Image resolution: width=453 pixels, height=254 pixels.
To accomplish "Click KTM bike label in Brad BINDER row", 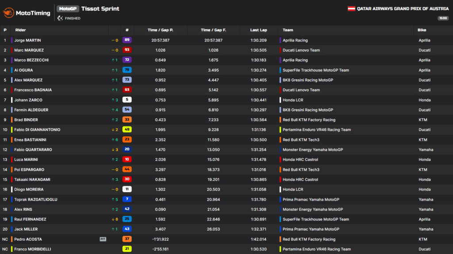I will (x=422, y=120).
